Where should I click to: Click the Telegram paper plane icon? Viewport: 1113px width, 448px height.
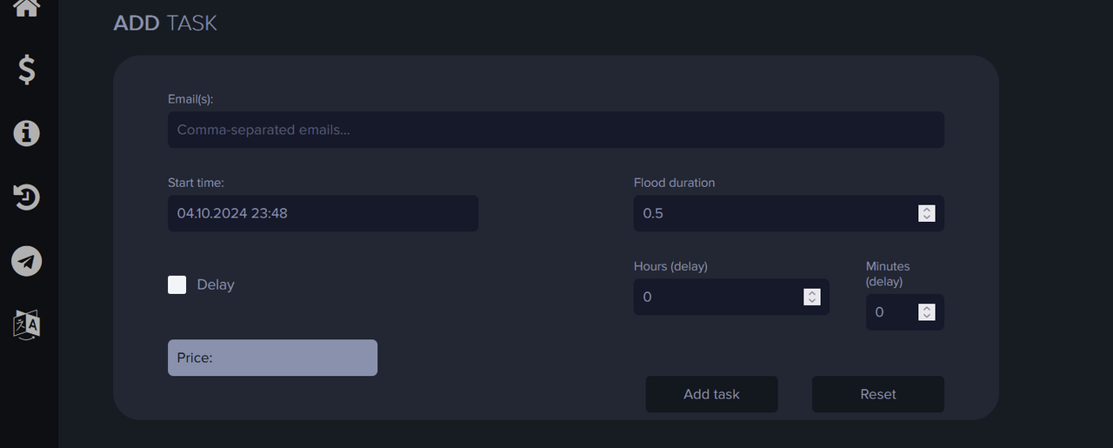(26, 261)
